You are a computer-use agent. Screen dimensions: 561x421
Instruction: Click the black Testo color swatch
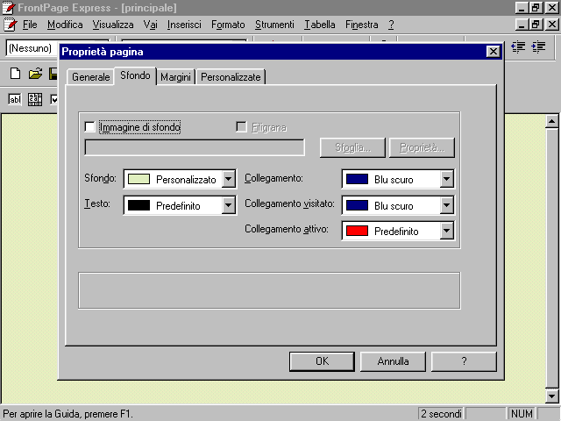[x=138, y=205]
